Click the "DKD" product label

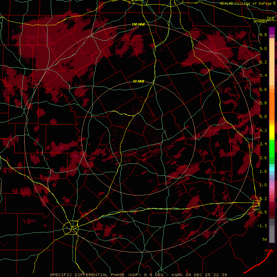coord(271,18)
